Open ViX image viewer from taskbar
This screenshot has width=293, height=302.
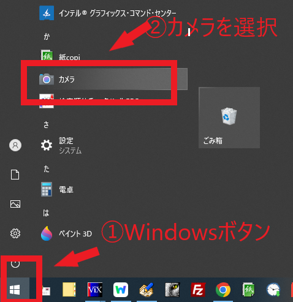pyautogui.click(x=95, y=290)
